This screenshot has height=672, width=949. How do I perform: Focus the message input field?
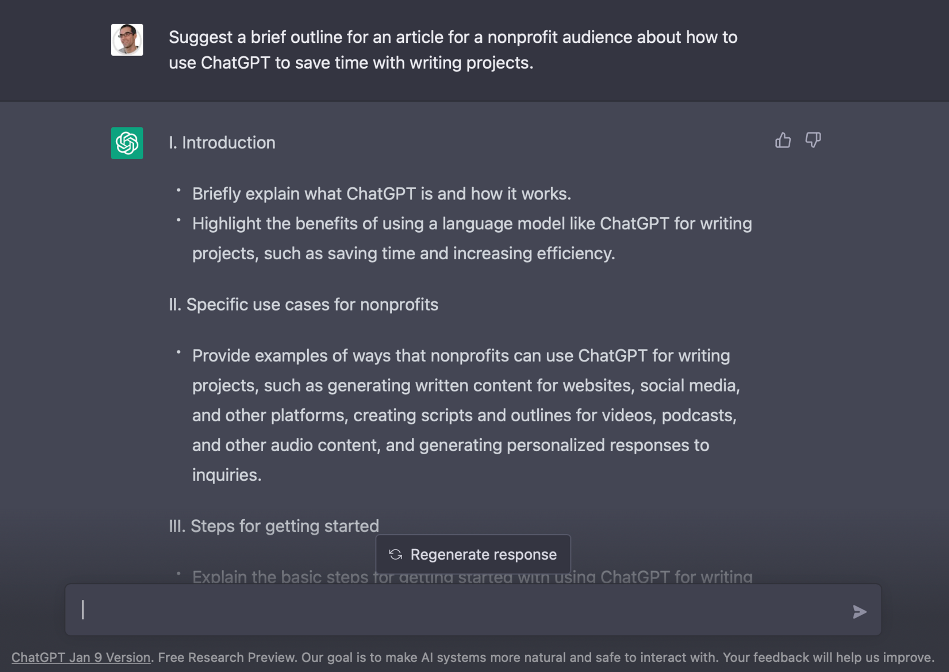click(x=455, y=610)
